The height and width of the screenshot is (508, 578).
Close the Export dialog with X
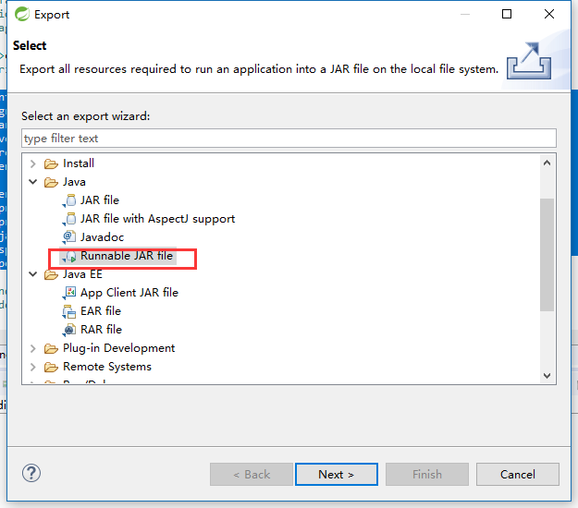coord(549,14)
